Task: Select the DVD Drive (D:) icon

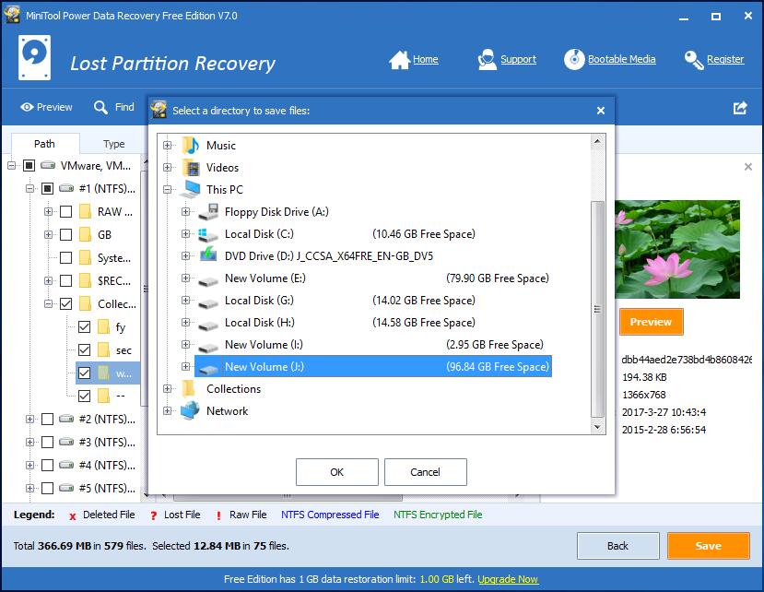Action: 208,256
